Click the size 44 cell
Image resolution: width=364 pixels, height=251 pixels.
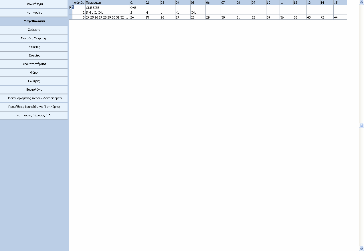click(x=340, y=17)
